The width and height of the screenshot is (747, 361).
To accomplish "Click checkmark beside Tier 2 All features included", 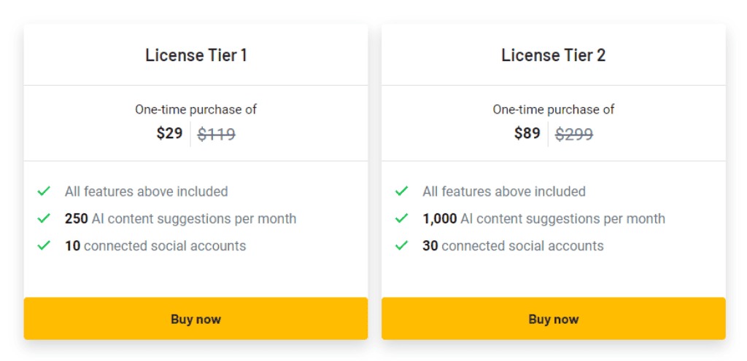I will pos(402,191).
